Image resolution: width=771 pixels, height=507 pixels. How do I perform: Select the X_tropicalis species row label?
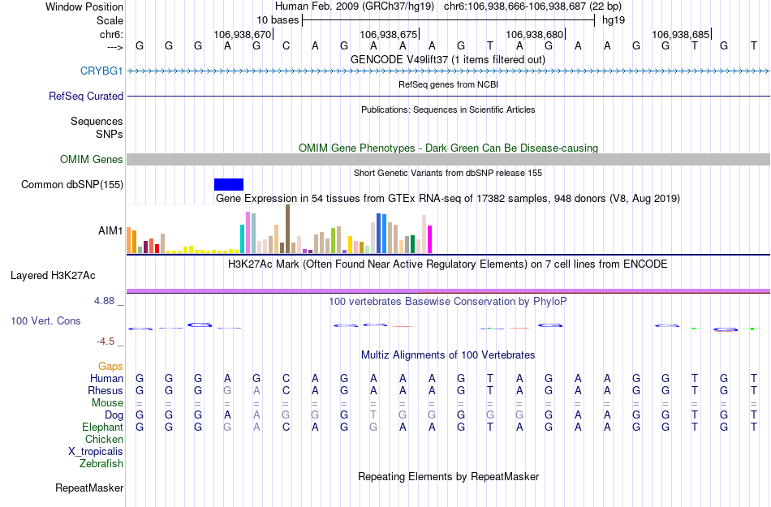click(x=96, y=452)
